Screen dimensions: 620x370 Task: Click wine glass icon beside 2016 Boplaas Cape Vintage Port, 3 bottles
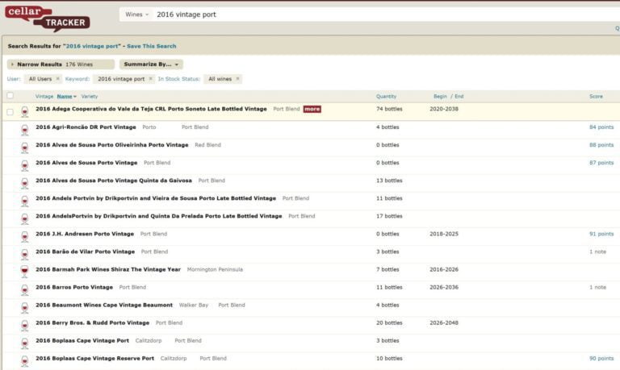tap(25, 343)
